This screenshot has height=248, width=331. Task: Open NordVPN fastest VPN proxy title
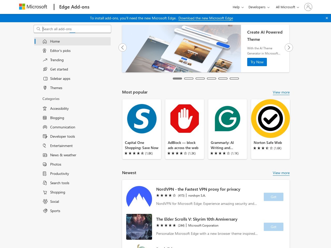198,189
